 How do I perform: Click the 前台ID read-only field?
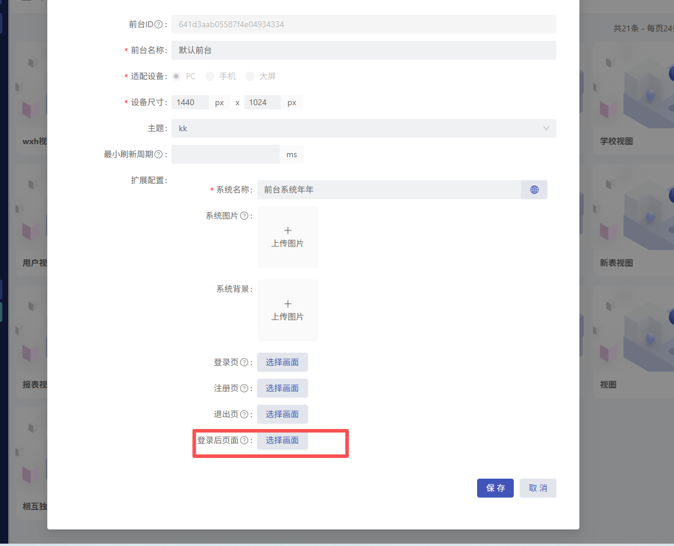(364, 24)
